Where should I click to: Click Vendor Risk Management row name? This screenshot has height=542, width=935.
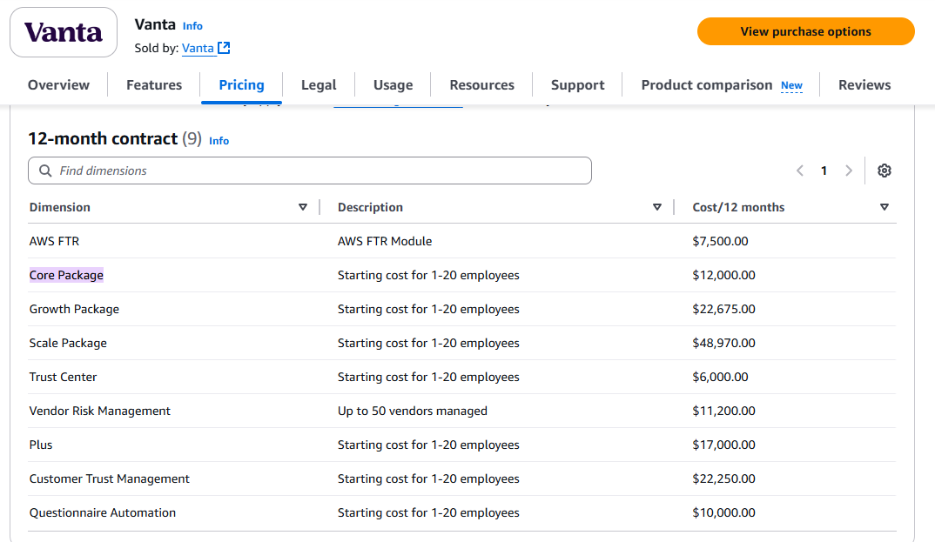[99, 411]
